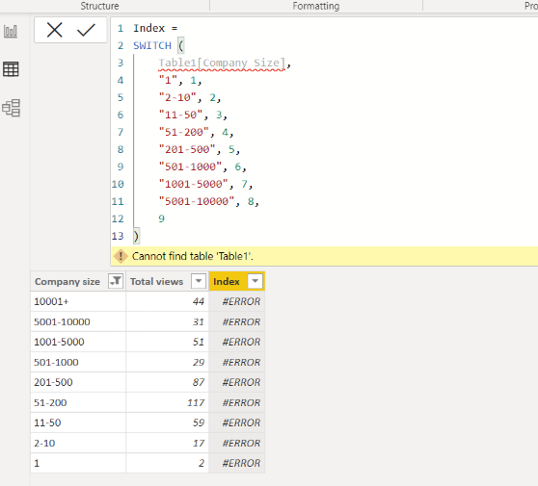Open the Total views column dropdown
Viewport: 538px width, 486px height.
tap(199, 281)
